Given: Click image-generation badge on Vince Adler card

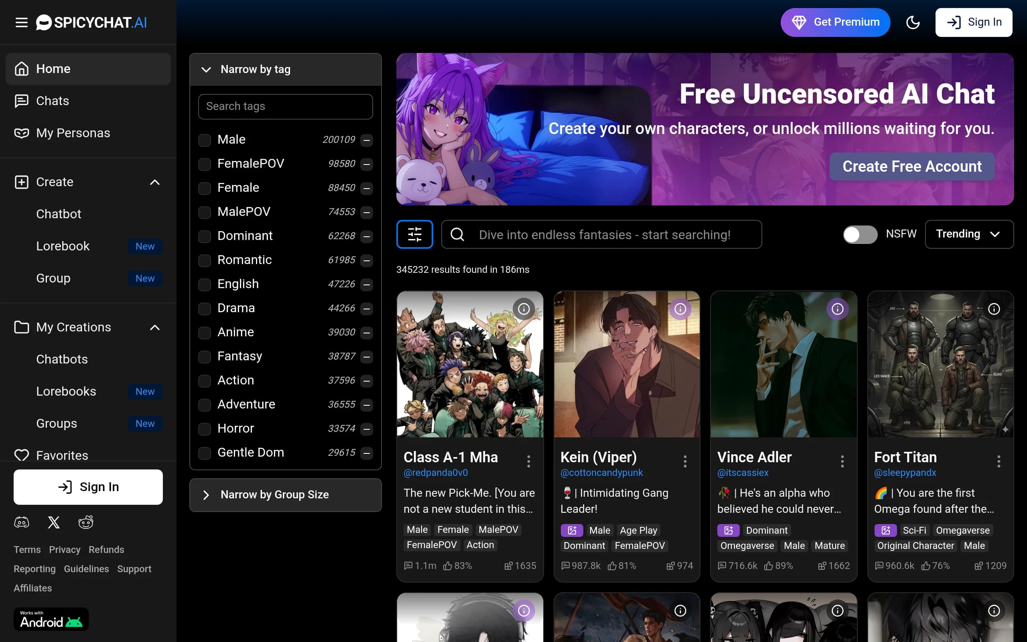Looking at the screenshot, I should (728, 530).
